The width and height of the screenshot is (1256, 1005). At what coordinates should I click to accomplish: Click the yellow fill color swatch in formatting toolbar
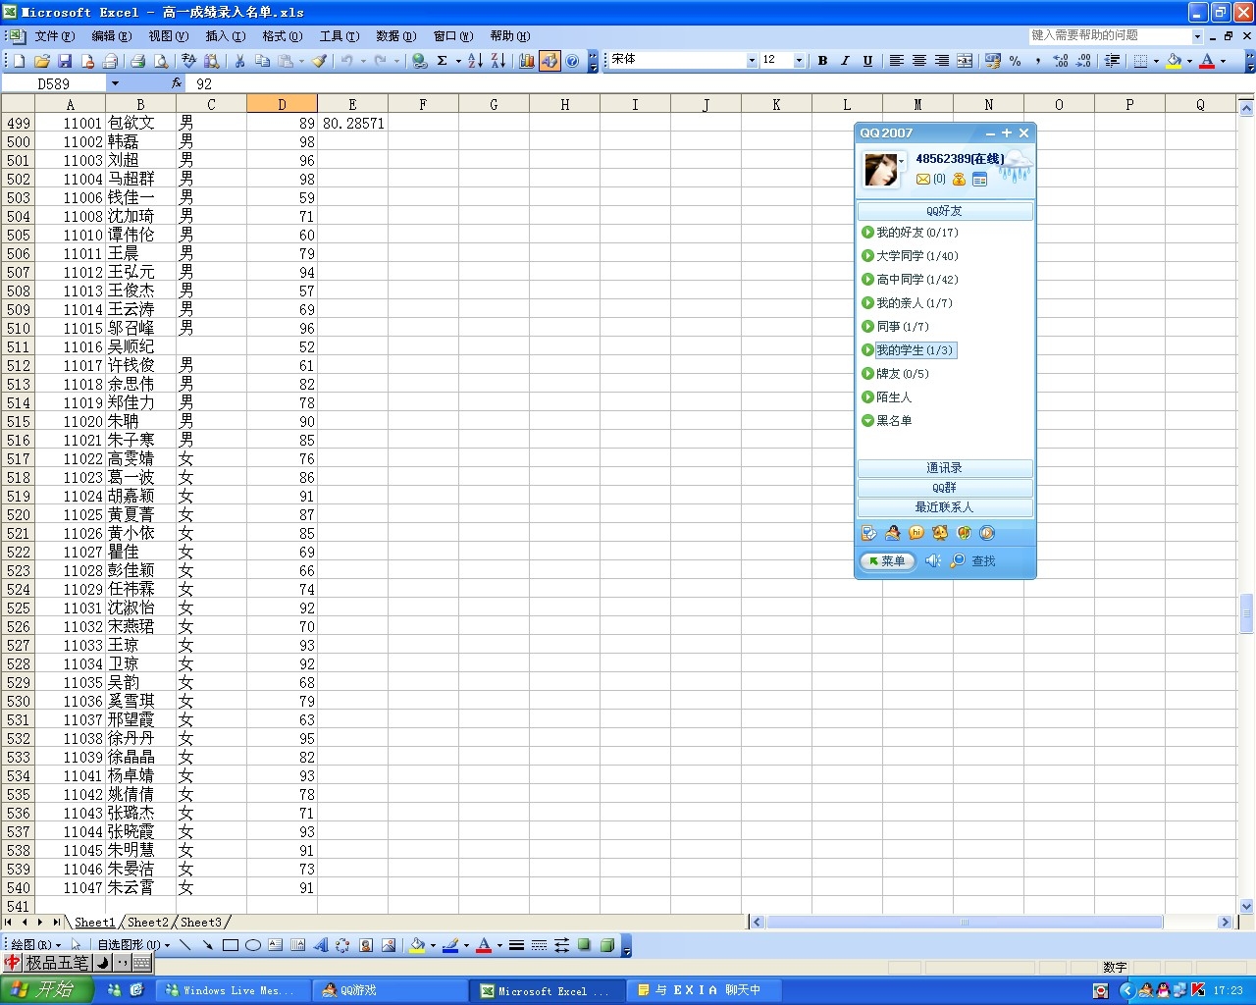[1174, 61]
